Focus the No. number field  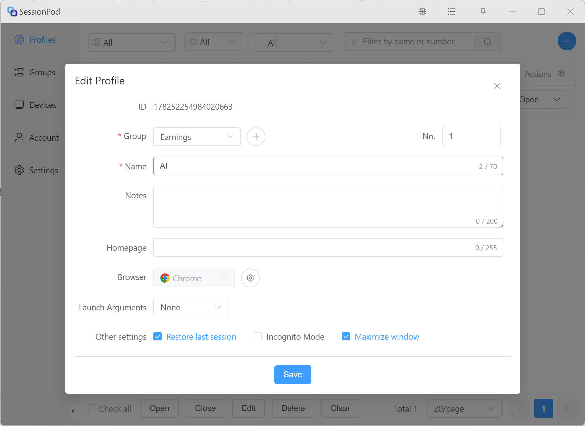point(471,136)
